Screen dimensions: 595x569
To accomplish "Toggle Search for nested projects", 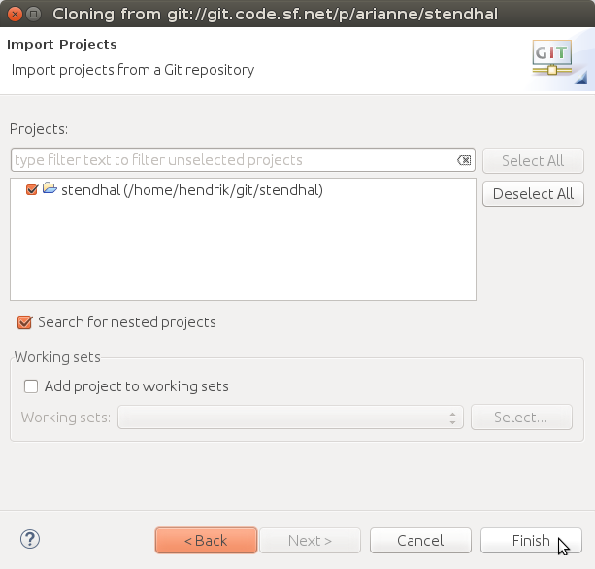I will coord(25,322).
